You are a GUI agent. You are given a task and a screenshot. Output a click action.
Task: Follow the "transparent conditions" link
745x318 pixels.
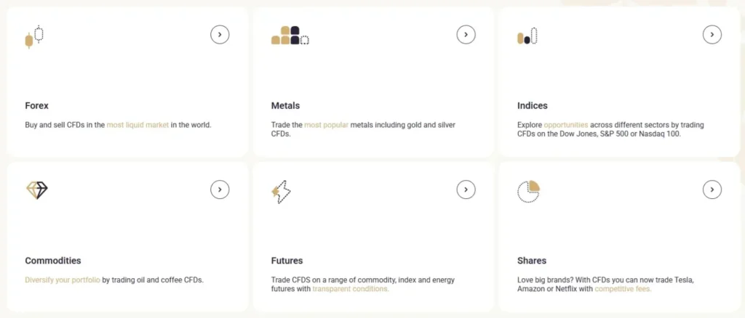click(x=351, y=289)
